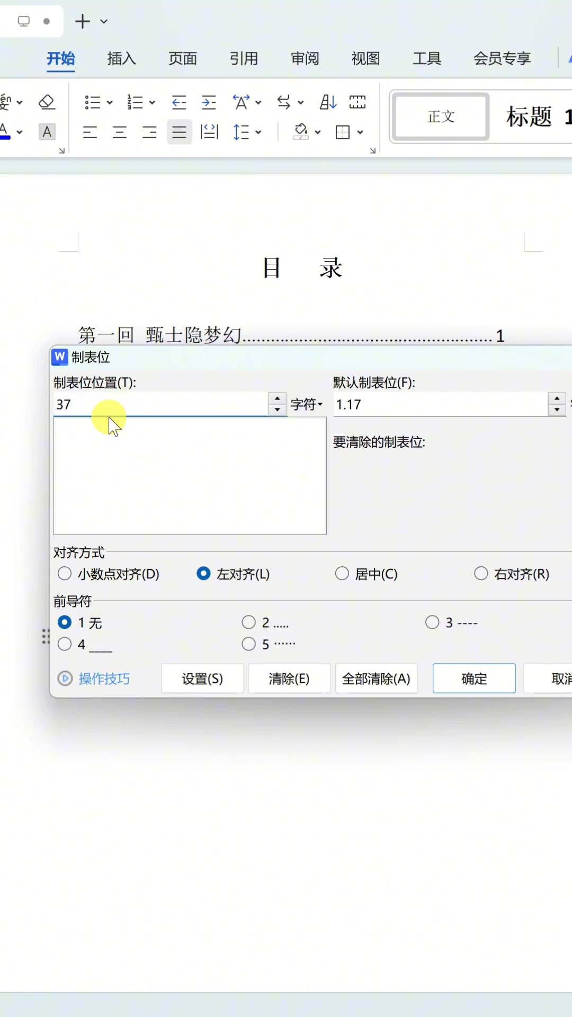Open the 审阅 ribbon tab
Viewport: 572px width, 1017px height.
pos(305,58)
